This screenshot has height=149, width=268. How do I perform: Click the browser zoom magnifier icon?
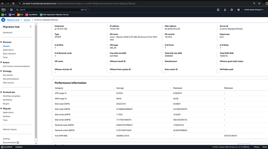(254, 3)
